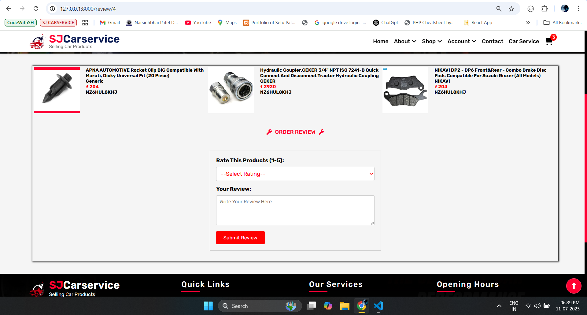This screenshot has width=587, height=315.
Task: Expand the Shop menu
Action: click(x=431, y=41)
